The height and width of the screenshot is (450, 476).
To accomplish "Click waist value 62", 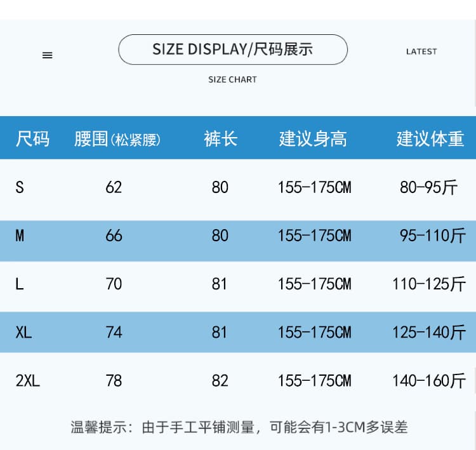I will [x=114, y=187].
